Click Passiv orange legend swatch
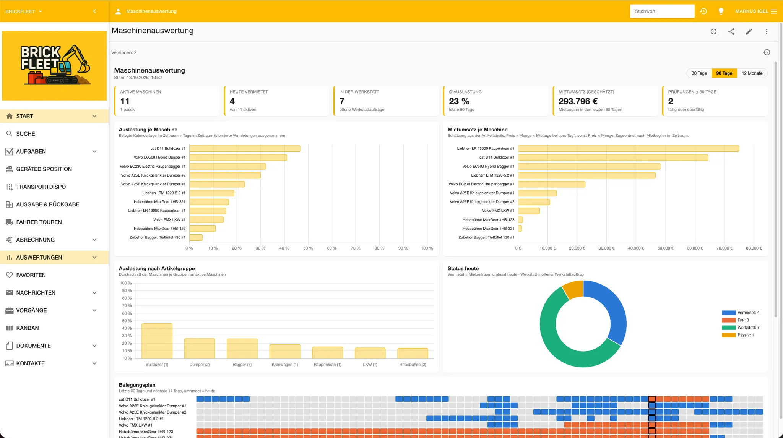This screenshot has width=783, height=438. tap(729, 335)
